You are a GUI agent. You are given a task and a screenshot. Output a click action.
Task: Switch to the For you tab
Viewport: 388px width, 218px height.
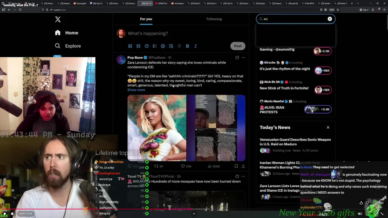coord(146,19)
